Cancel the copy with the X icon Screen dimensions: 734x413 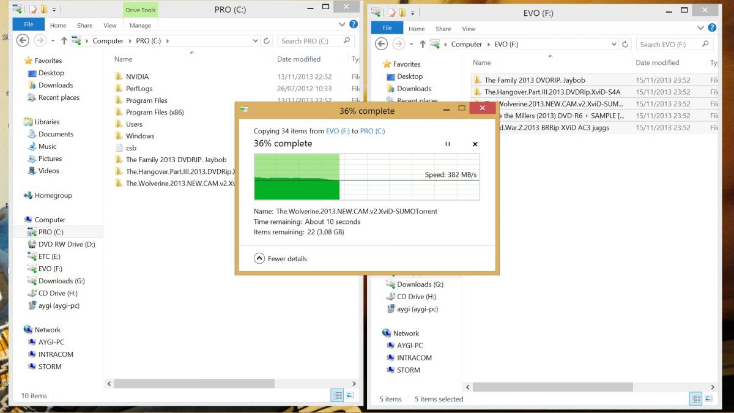(x=475, y=144)
